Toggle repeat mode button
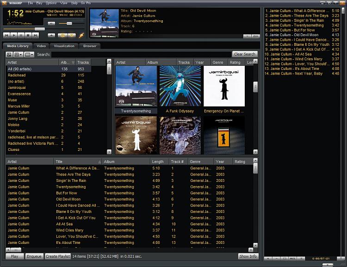347x267 pixels. pyautogui.click(x=72, y=35)
